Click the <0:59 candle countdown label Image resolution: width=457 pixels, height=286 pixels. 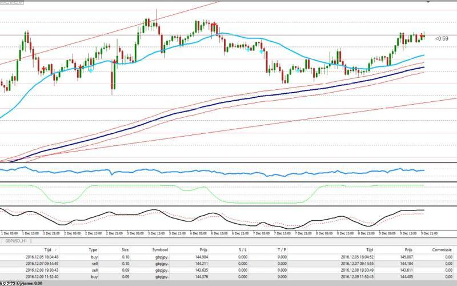coord(442,38)
